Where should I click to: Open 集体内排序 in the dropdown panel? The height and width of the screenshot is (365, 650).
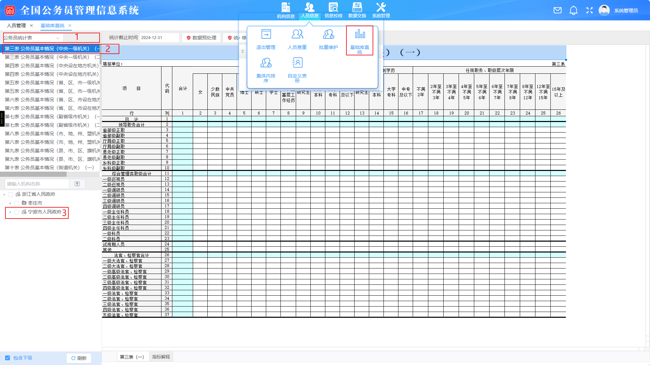coord(266,63)
